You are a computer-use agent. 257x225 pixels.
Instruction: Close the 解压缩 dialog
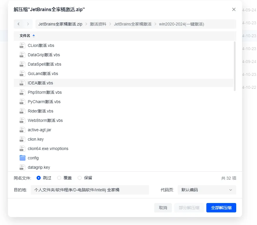click(234, 9)
